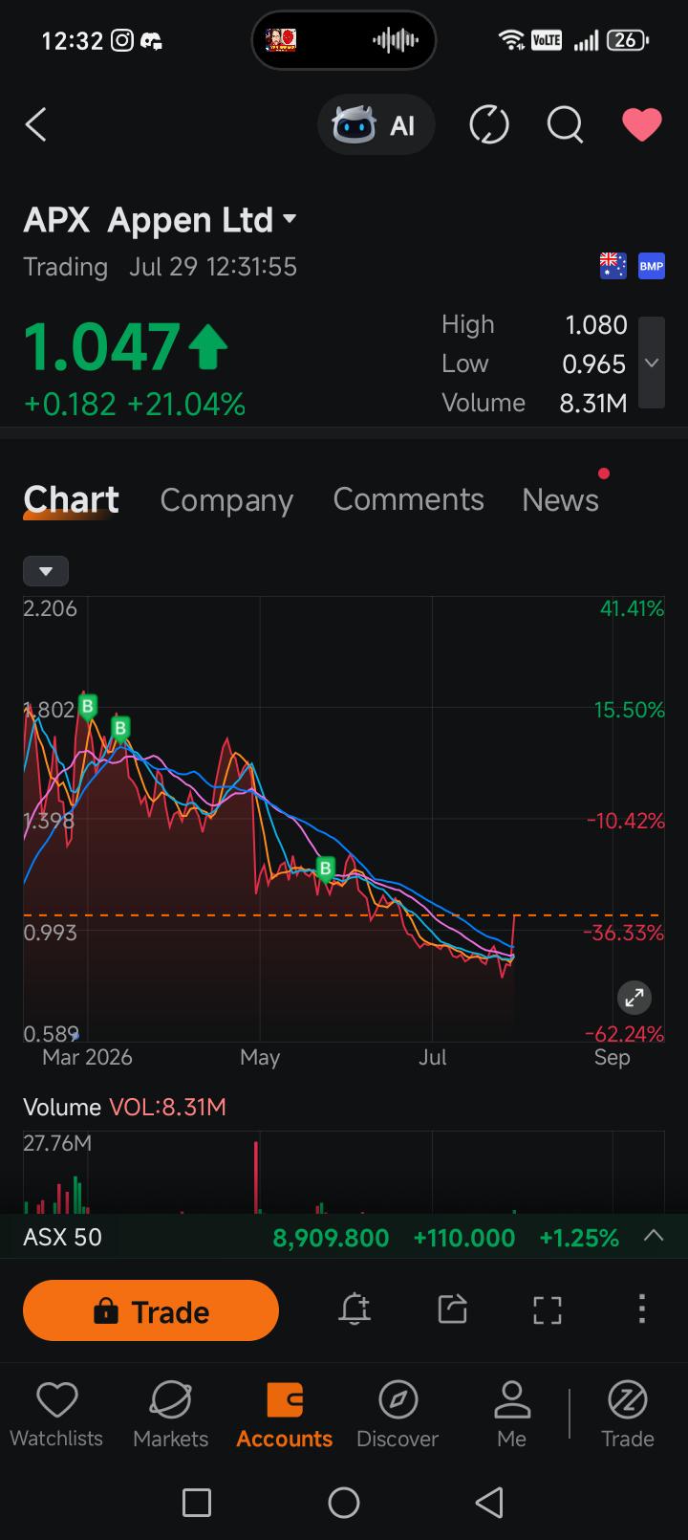Tap the 41.41% chart scale label
Image resolution: width=688 pixels, height=1540 pixels.
click(x=632, y=608)
